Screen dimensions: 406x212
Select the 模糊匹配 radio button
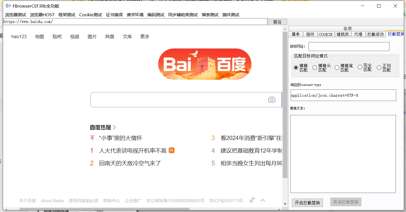pos(296,68)
